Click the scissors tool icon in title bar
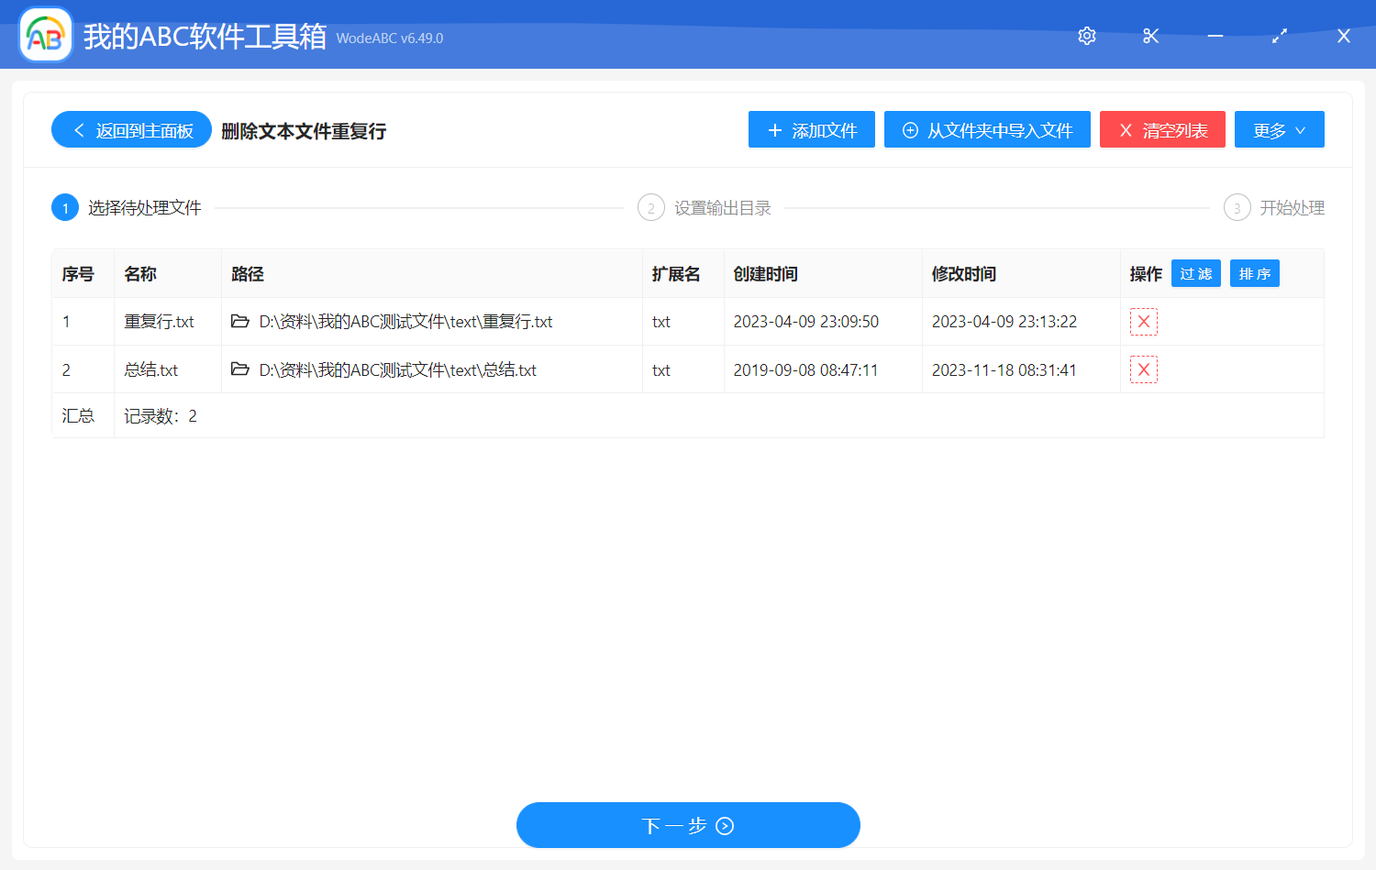1376x870 pixels. pos(1150,36)
